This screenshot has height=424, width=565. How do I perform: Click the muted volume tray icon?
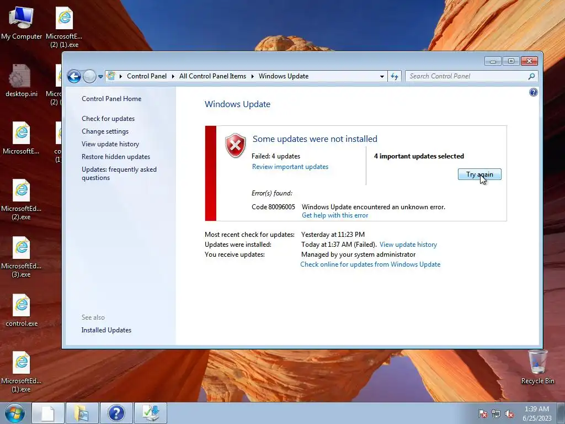click(509, 414)
